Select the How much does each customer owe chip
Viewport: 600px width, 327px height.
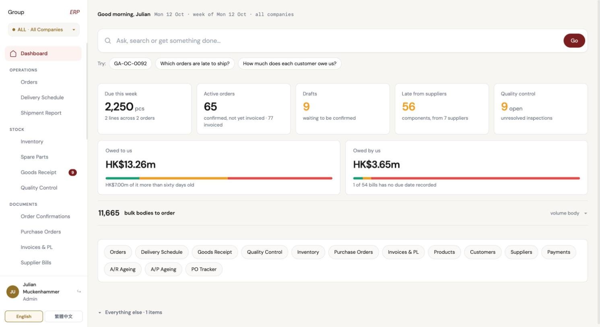(290, 64)
